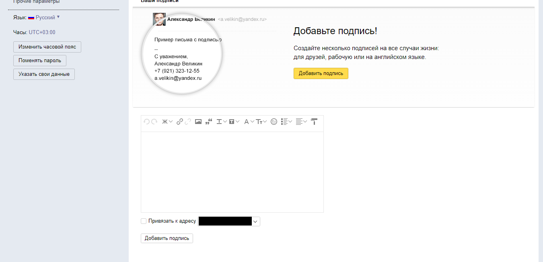Insert an image into the signature
Viewport: 543px width, 262px height.
[x=198, y=121]
